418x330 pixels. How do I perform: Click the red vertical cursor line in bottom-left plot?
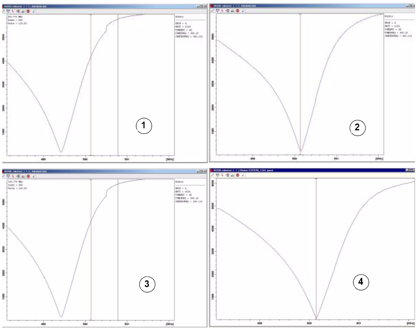tap(91, 250)
